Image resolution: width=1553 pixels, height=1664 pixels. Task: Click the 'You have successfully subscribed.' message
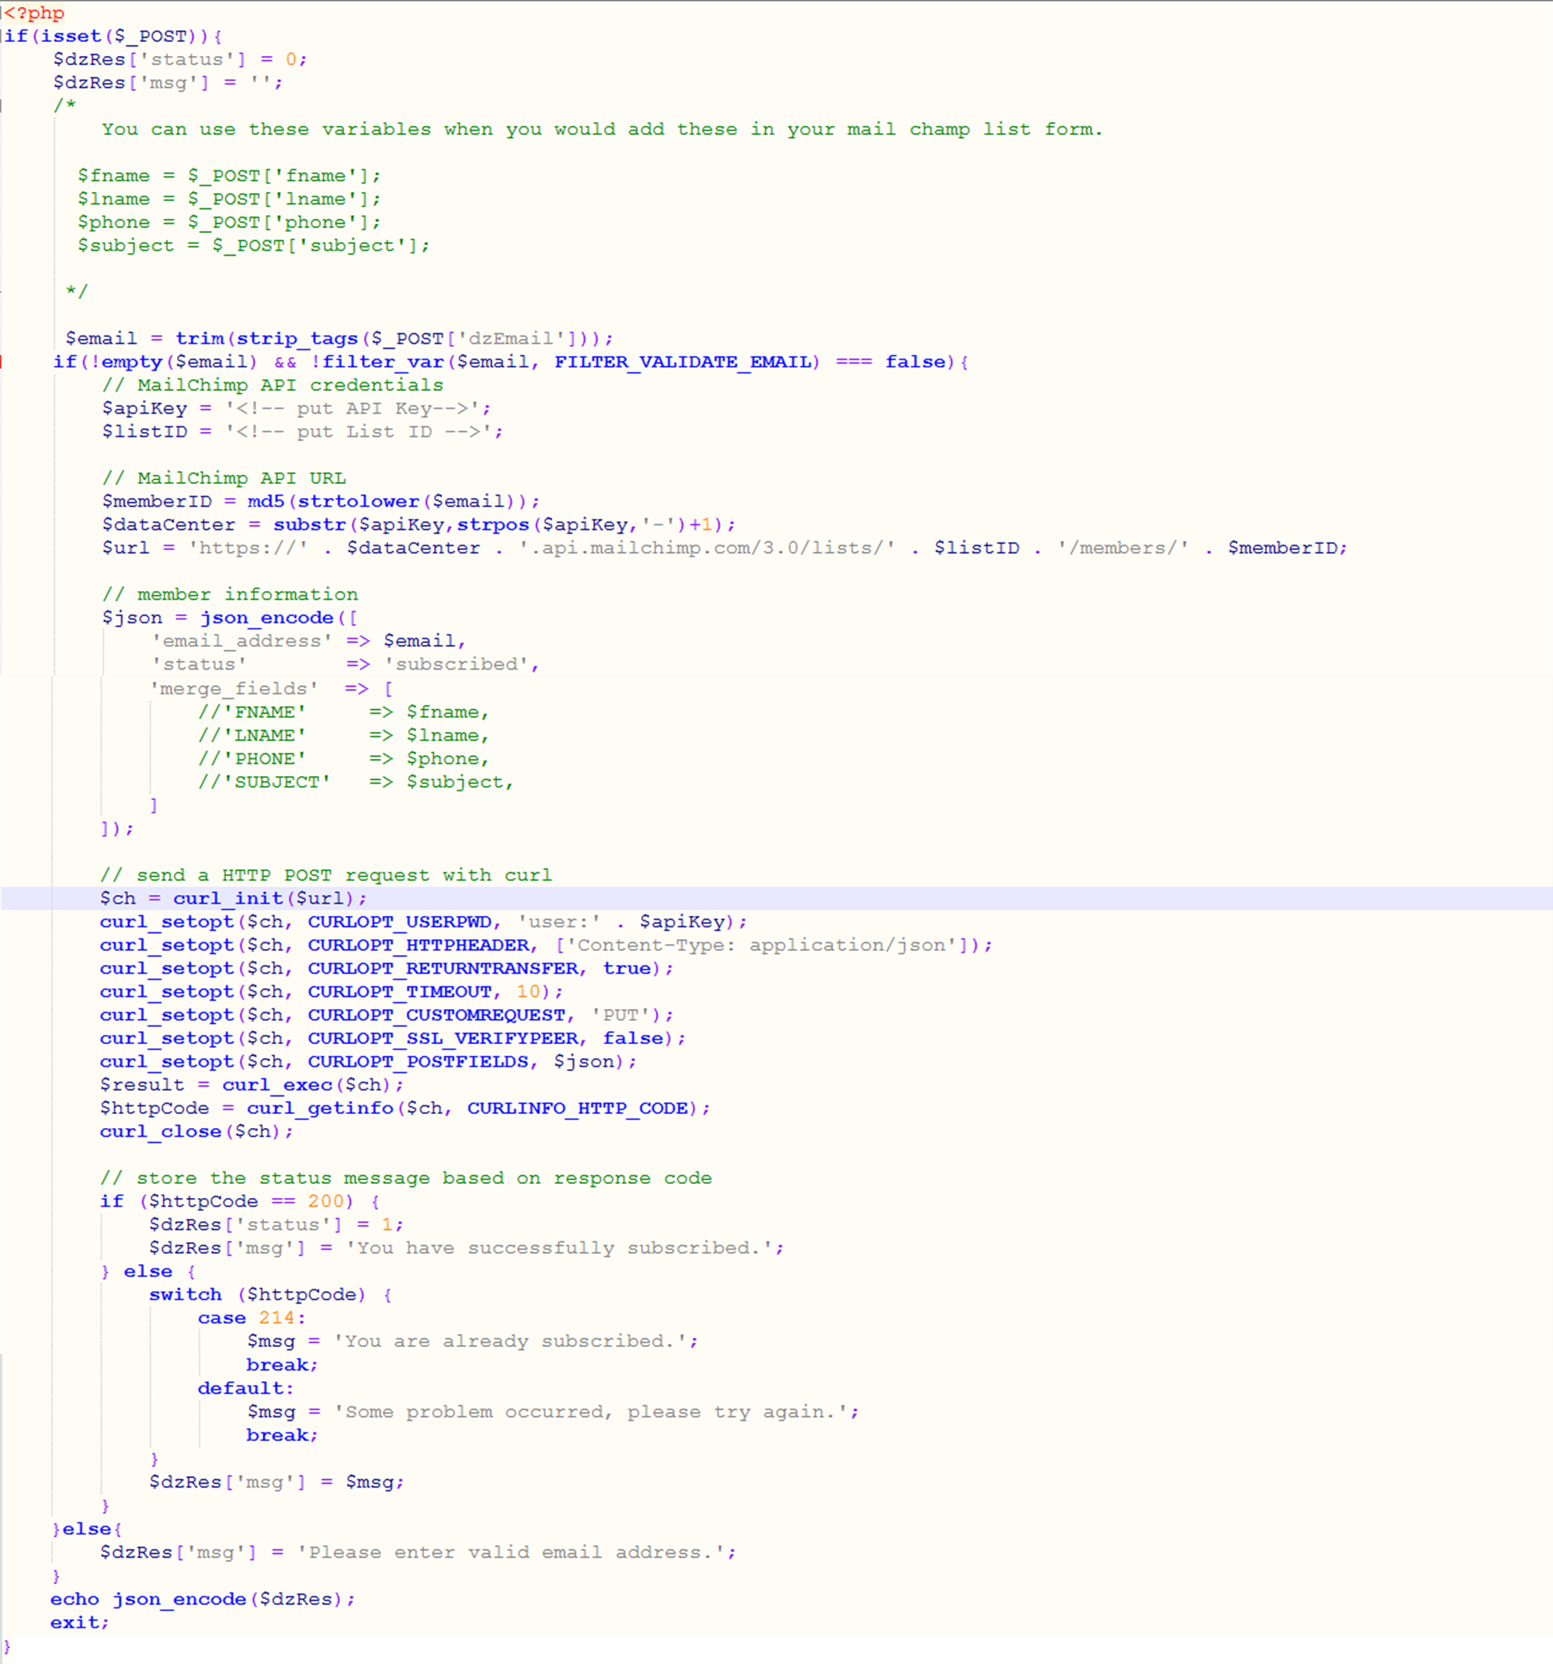coord(559,1248)
